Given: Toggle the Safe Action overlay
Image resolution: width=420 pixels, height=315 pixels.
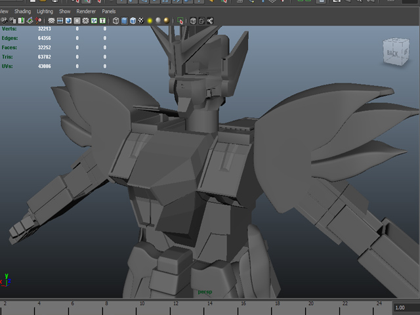Looking at the screenshot, I should (x=94, y=20).
